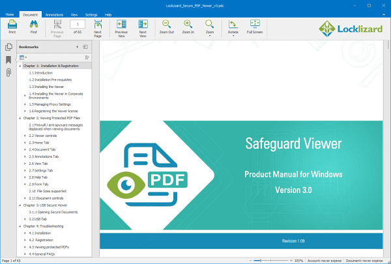Click the Locklizard logo
The width and height of the screenshot is (391, 264).
pos(351,29)
